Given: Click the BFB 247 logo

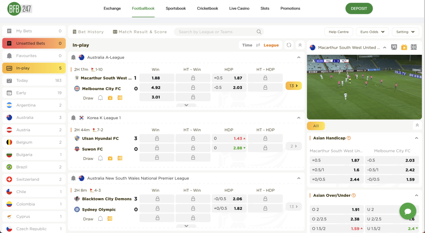Looking at the screenshot, I should [20, 9].
